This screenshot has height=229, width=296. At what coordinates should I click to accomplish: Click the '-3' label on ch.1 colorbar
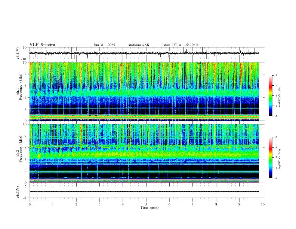point(275,75)
